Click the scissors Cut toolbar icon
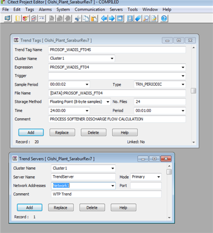The width and height of the screenshot is (213, 233). [x=78, y=18]
